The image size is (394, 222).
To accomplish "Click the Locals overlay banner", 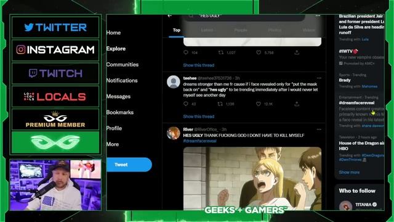I will coord(55,97).
